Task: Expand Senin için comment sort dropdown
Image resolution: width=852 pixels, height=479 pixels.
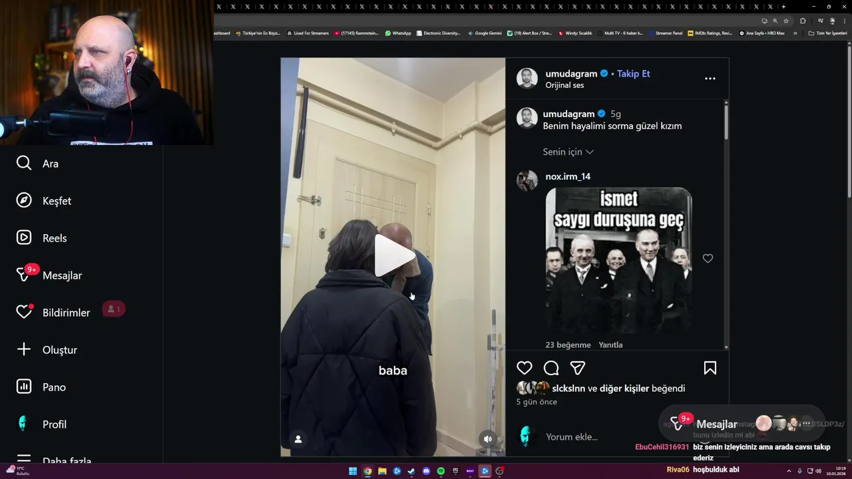Action: pos(568,152)
